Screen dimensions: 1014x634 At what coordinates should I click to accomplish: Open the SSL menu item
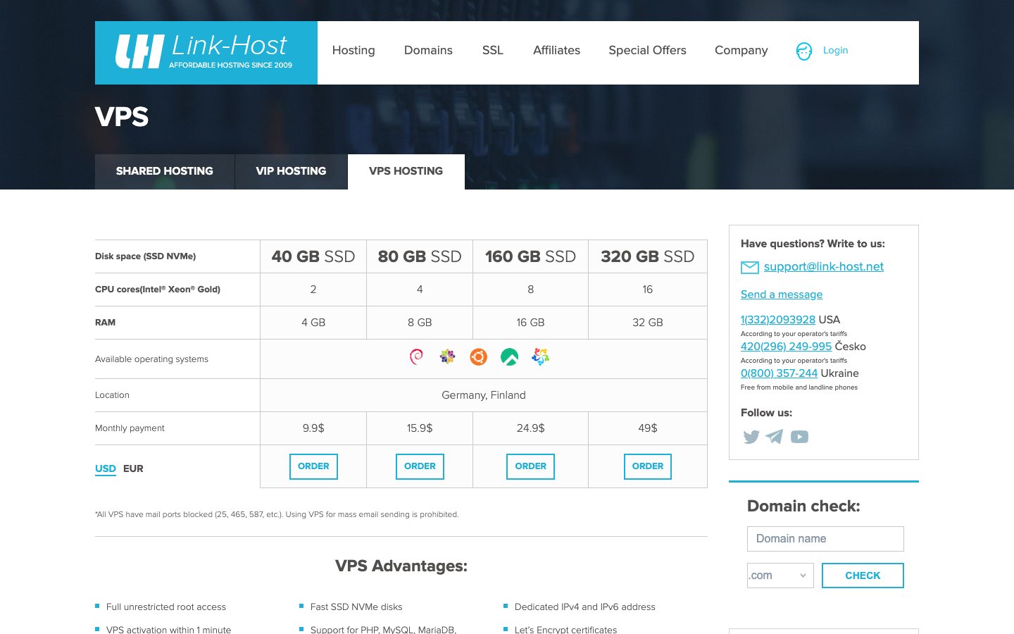[493, 51]
